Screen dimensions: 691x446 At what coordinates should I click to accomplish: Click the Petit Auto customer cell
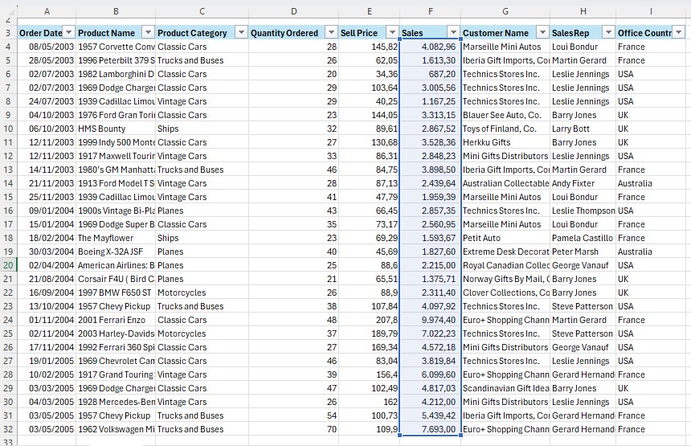(505, 238)
